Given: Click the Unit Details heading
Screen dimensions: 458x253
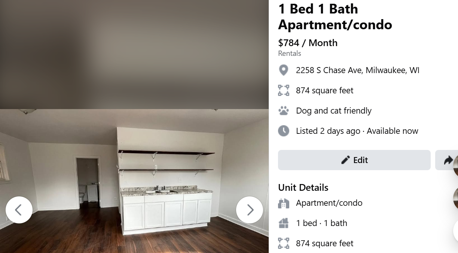Looking at the screenshot, I should point(303,187).
